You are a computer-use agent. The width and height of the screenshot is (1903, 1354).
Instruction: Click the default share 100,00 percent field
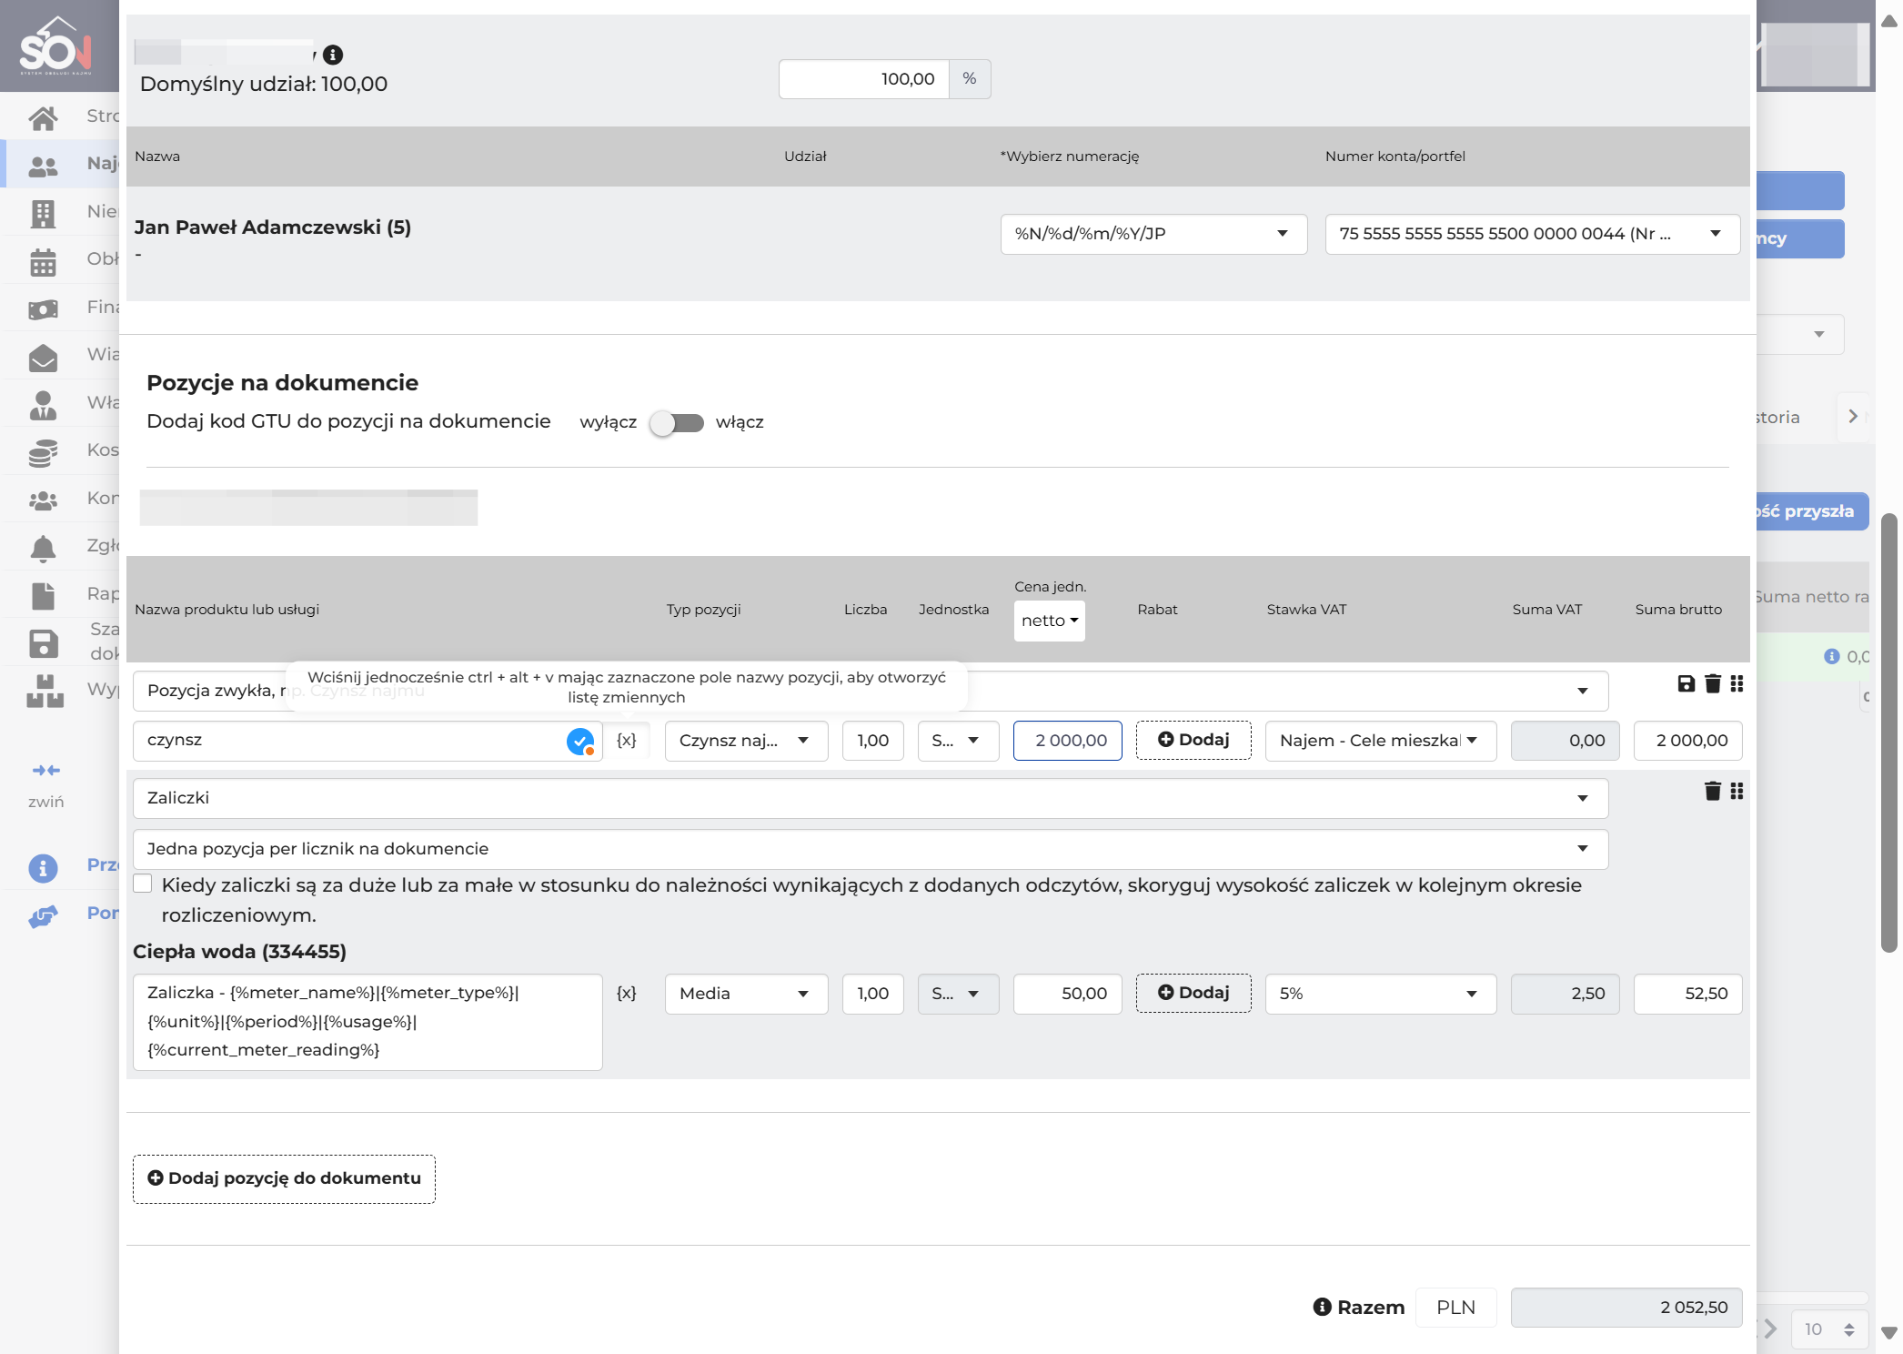[x=863, y=79]
